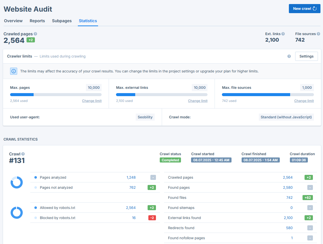Open Found pages count 2,580

(x=288, y=187)
